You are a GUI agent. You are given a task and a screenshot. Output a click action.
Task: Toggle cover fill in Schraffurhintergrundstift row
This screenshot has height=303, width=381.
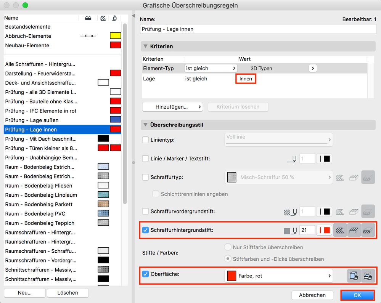click(354, 230)
